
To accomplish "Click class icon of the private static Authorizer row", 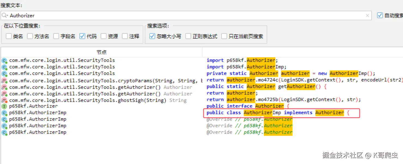I will click(x=4, y=74).
